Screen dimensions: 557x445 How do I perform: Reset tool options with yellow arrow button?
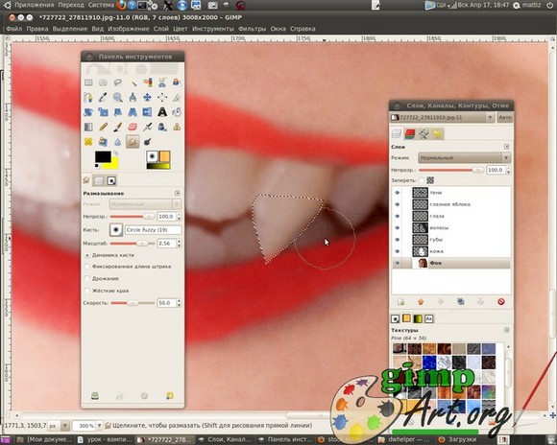coord(169,396)
